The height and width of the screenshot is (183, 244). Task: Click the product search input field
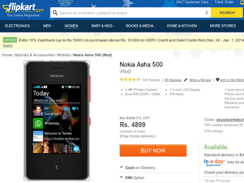tap(130, 13)
